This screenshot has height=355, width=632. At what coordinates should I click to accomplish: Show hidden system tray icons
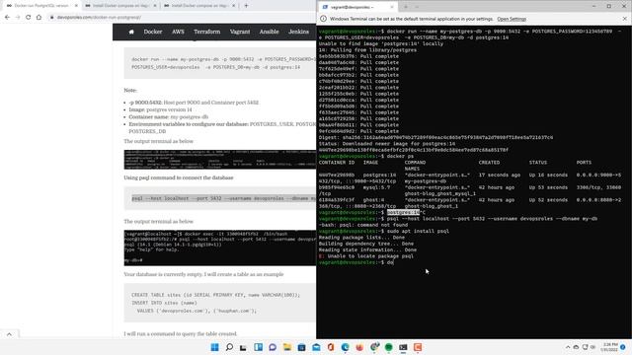click(568, 347)
